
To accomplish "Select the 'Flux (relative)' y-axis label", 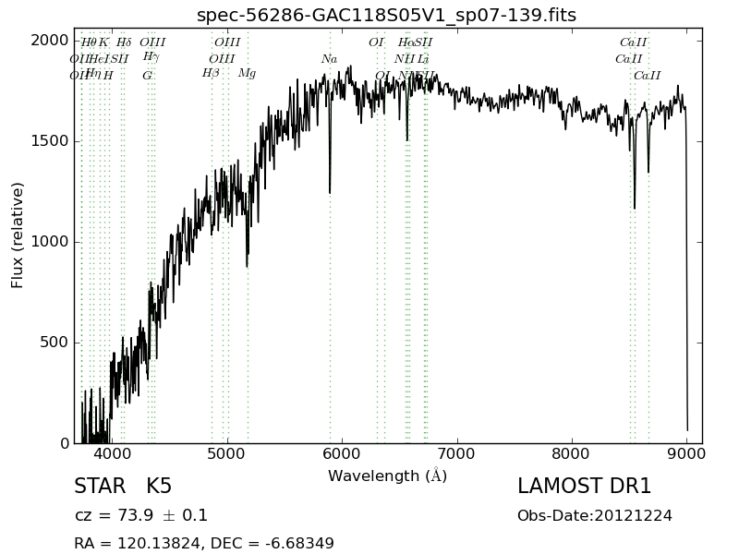I will pos(17,235).
